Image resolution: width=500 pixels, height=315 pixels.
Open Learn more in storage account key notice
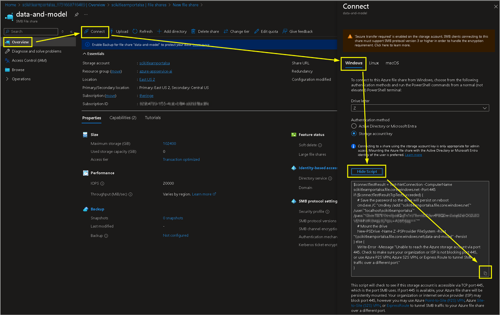tap(413, 155)
